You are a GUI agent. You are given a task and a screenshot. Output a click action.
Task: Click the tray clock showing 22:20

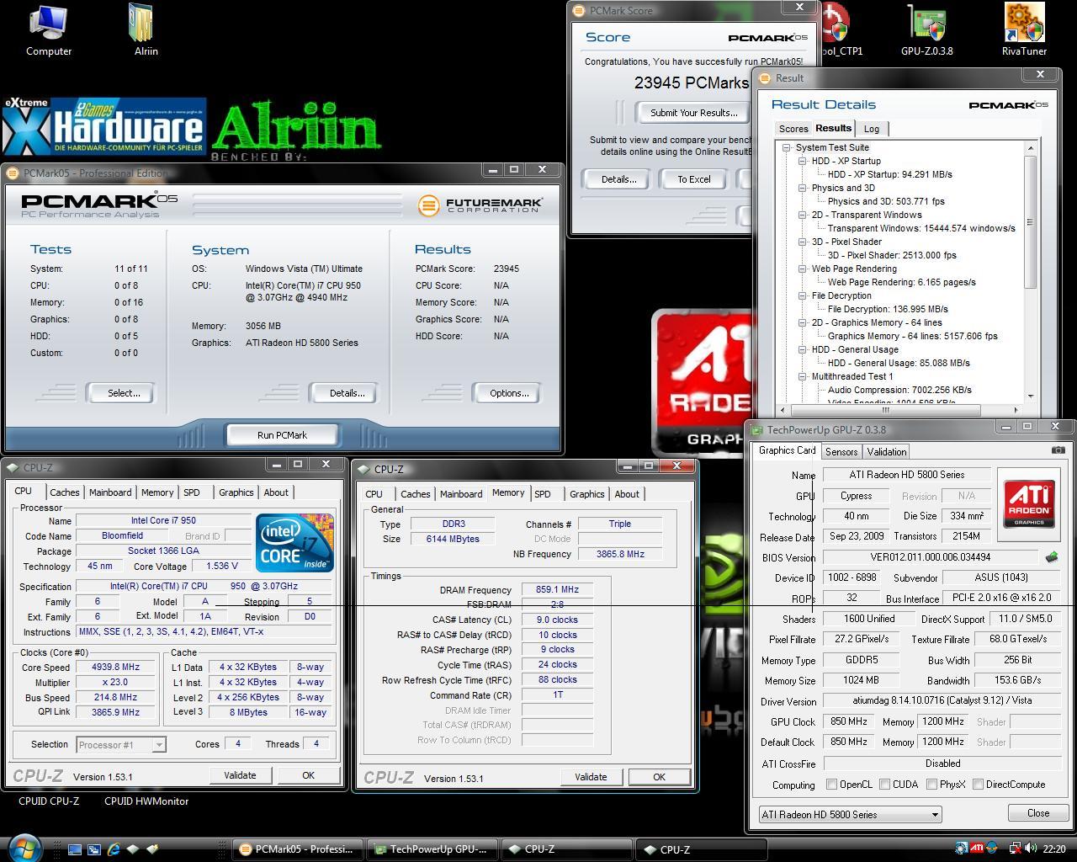click(x=1054, y=849)
